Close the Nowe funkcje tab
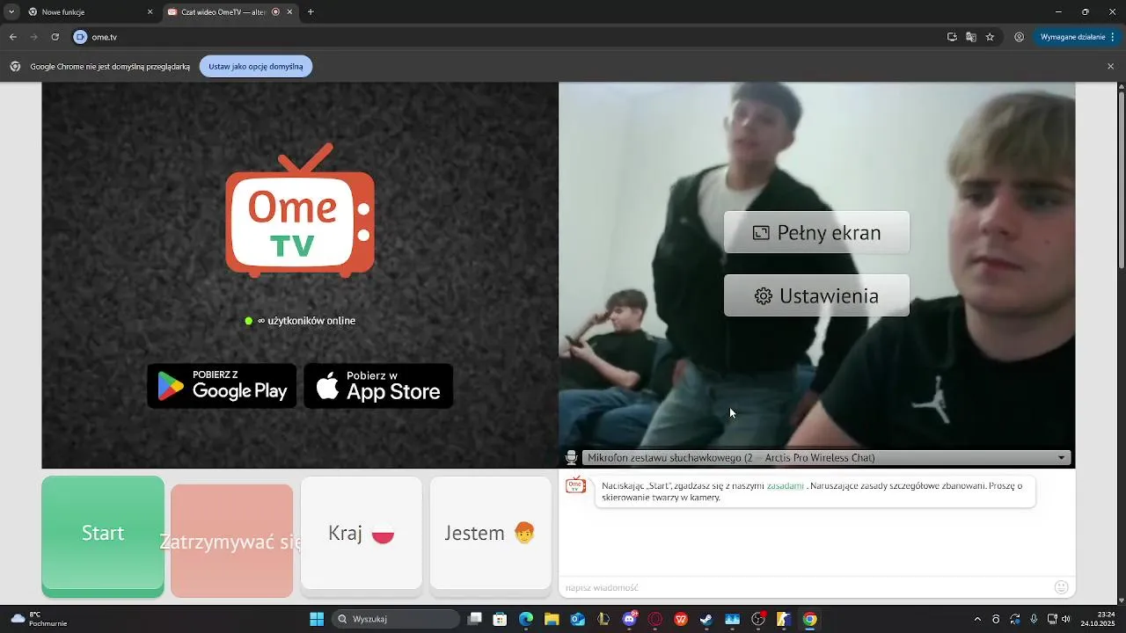 point(150,12)
